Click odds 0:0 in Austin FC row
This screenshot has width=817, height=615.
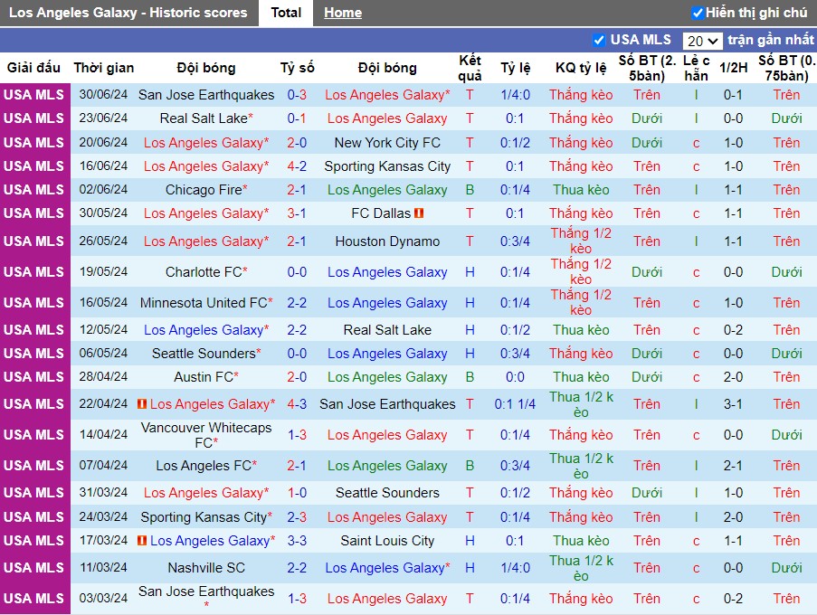pos(515,376)
